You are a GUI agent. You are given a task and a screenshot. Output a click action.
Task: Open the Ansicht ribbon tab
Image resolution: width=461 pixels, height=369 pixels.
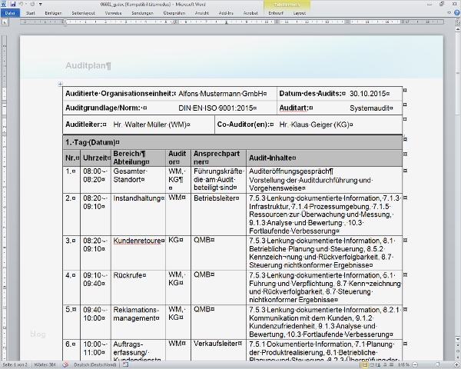point(200,13)
